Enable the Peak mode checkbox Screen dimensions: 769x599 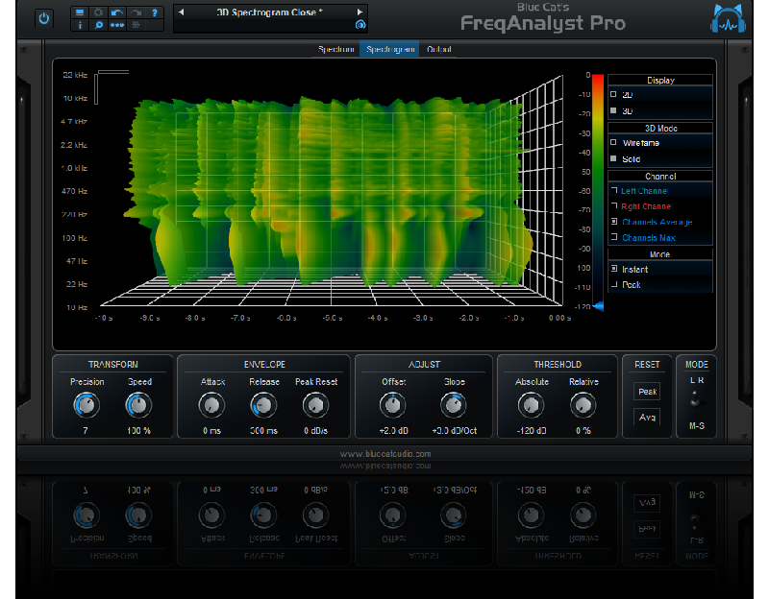(613, 284)
